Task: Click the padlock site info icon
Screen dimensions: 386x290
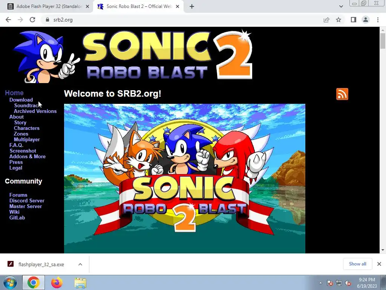Action: point(47,20)
